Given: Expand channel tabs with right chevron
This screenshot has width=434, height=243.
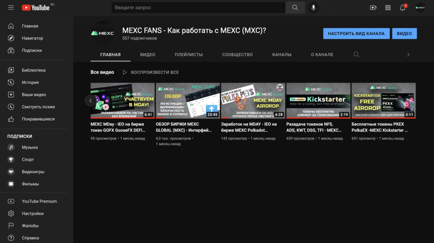Looking at the screenshot, I should [408, 55].
